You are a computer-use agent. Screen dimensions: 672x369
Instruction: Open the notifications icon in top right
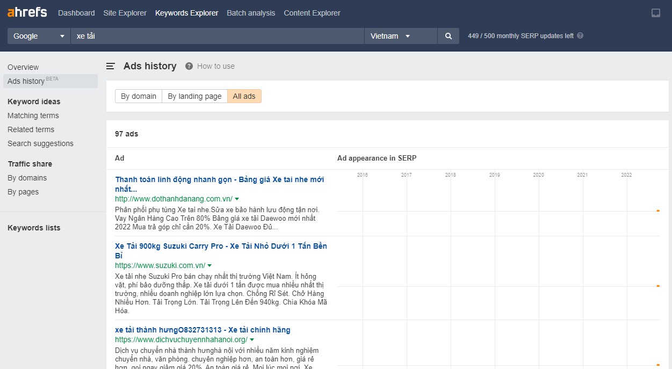(x=655, y=13)
